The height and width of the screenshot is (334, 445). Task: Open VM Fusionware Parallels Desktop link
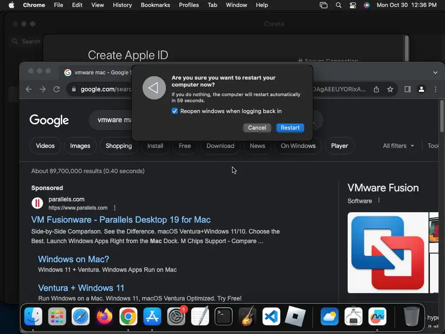[x=121, y=220]
